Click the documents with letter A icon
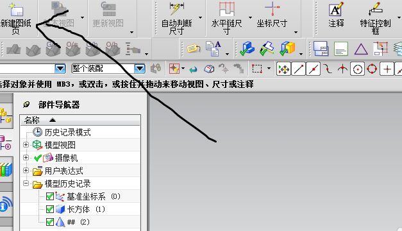This screenshot has height=231, width=402. tap(214, 48)
